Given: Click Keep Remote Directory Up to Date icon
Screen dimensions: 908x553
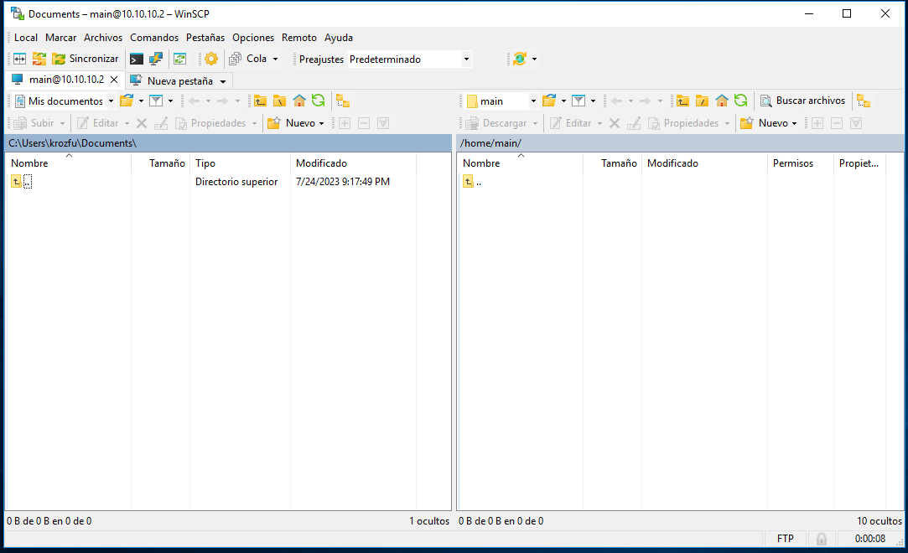Looking at the screenshot, I should 179,59.
